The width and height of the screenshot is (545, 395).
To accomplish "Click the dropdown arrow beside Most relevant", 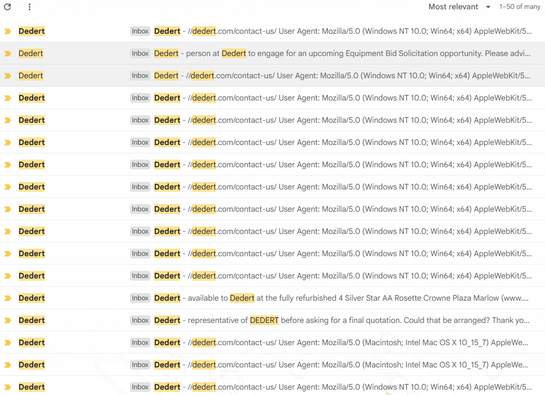I will pyautogui.click(x=488, y=7).
